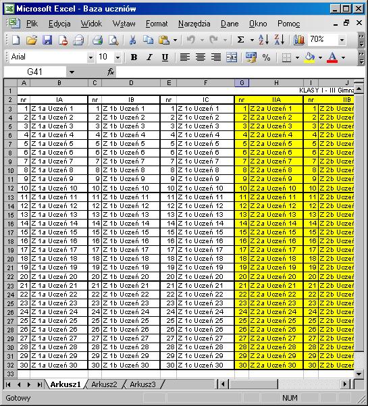Click the Undo arrow icon
Viewport: 368px width, 406px height.
[x=191, y=40]
